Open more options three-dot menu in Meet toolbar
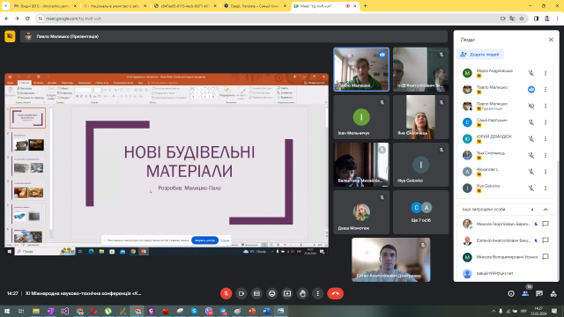The height and width of the screenshot is (317, 564). 317,293
